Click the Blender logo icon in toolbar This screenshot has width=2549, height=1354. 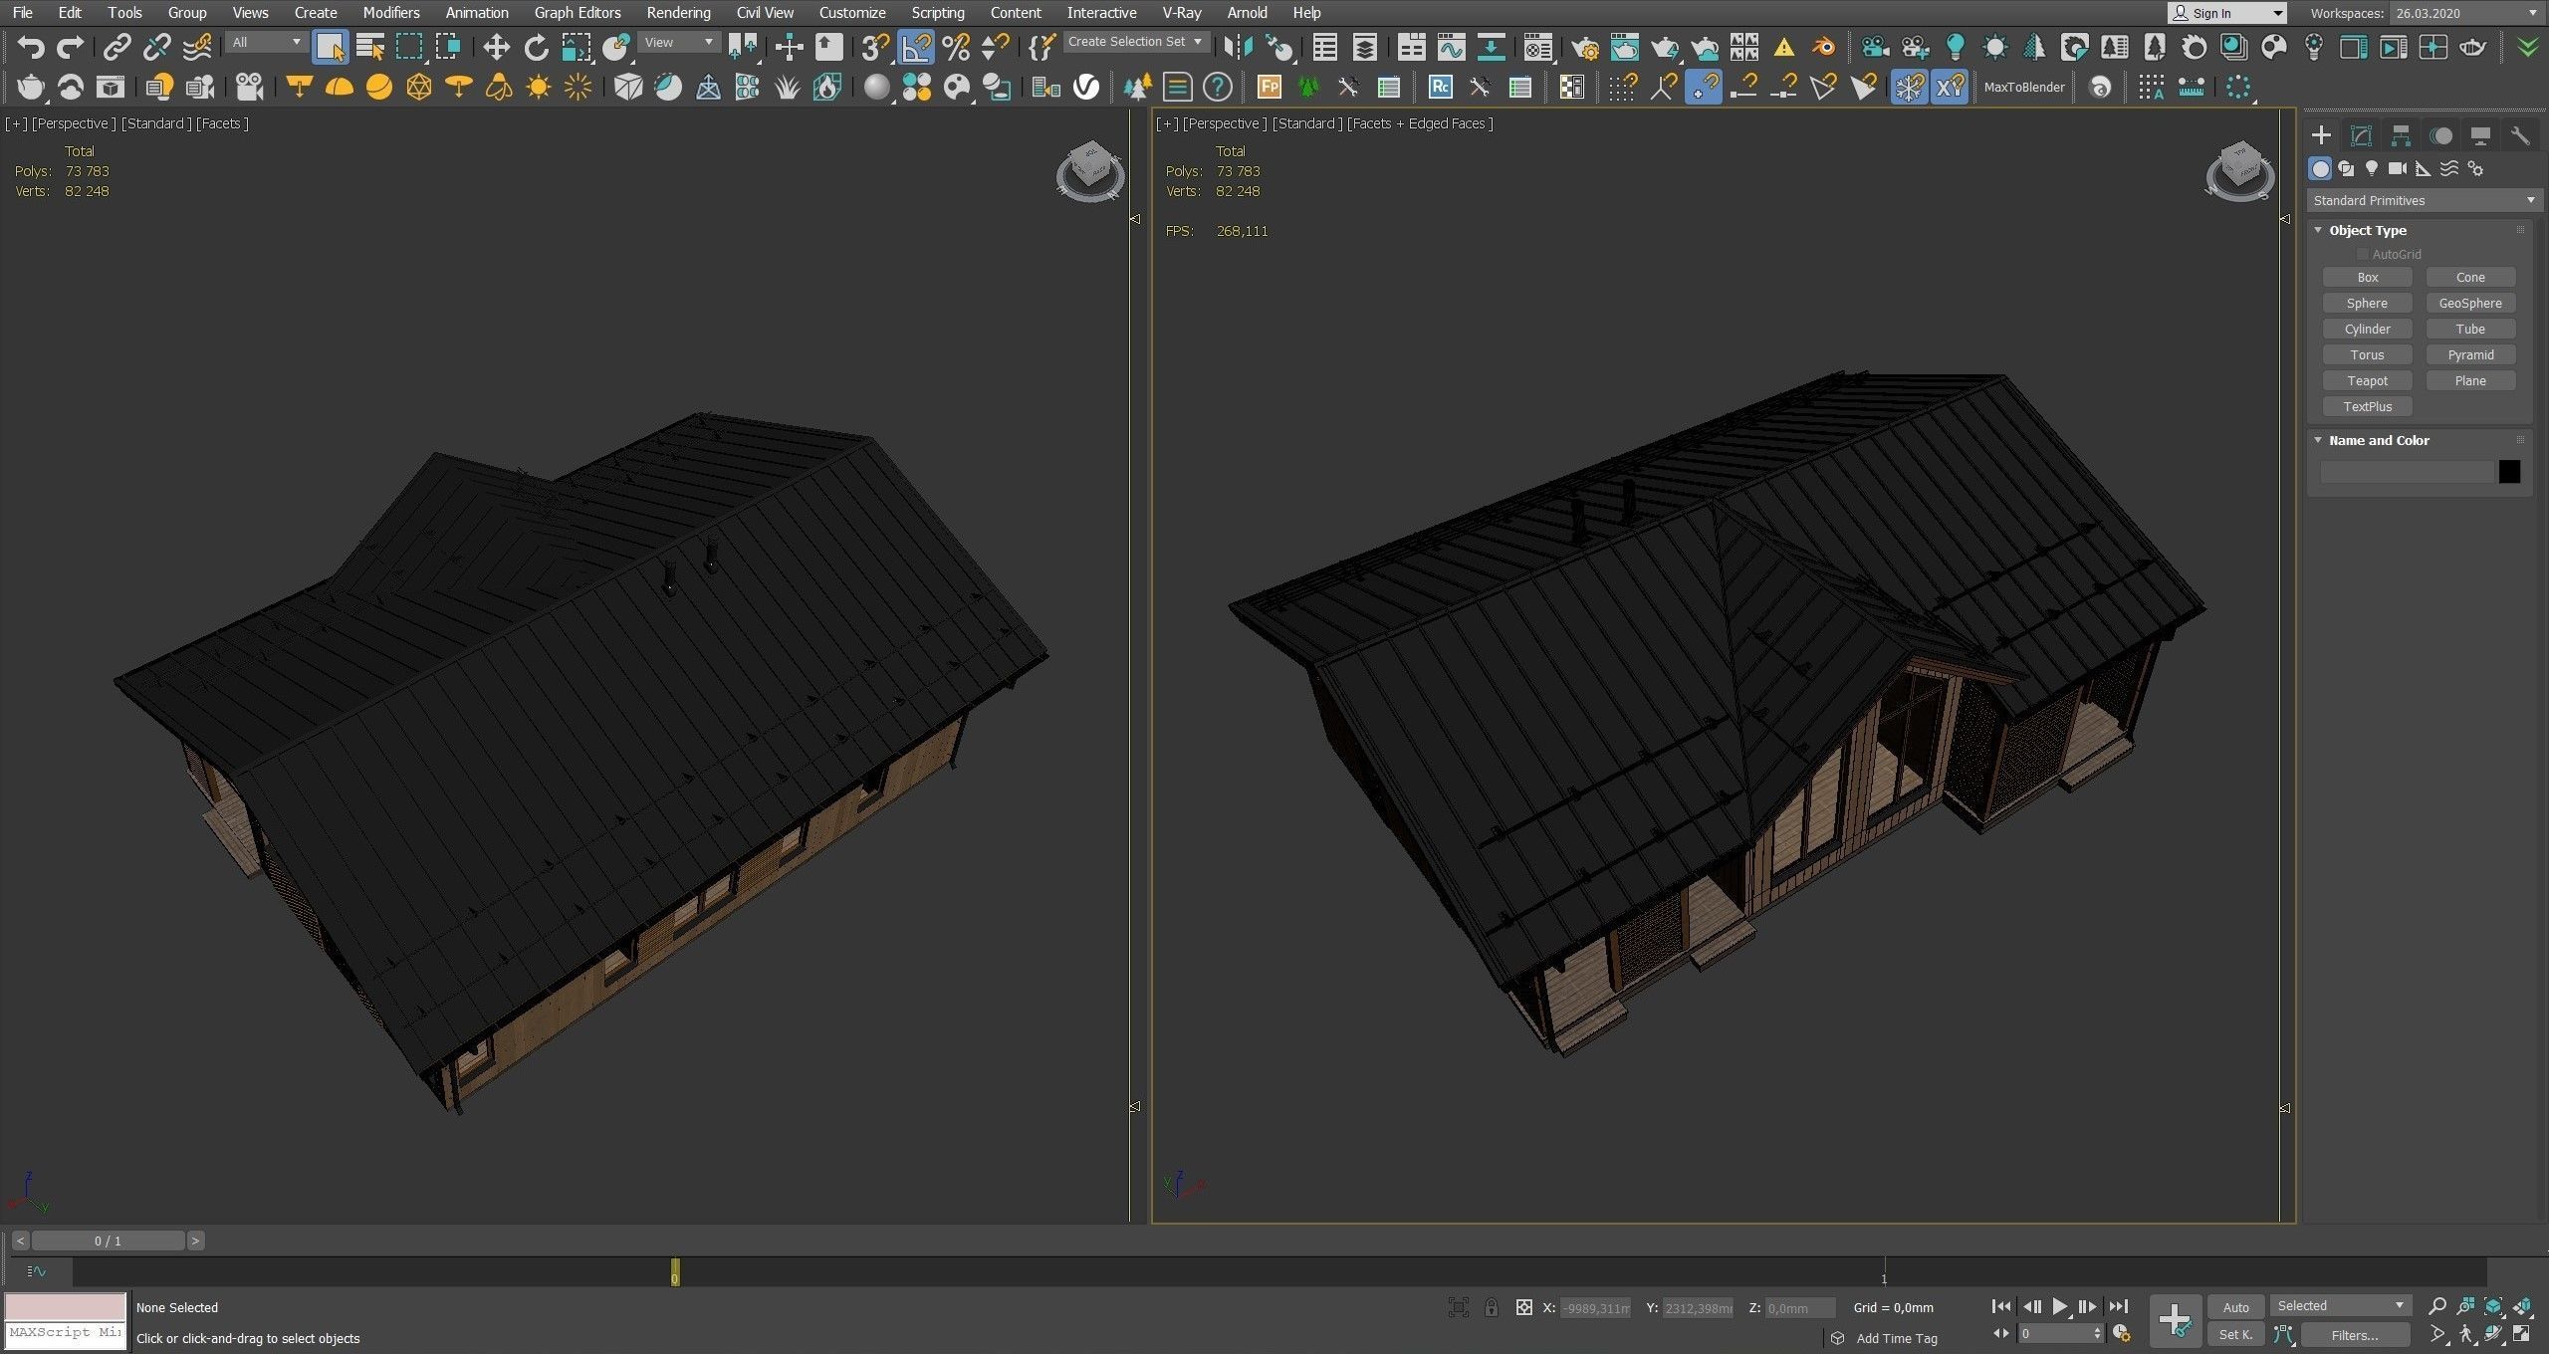tap(1823, 47)
